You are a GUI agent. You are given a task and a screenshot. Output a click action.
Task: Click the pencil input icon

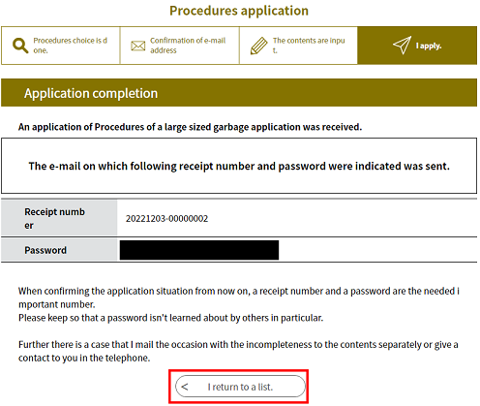point(258,46)
